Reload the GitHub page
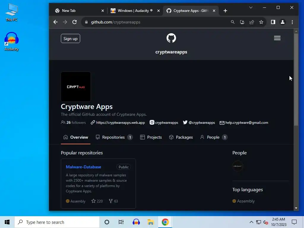This screenshot has height=228, width=304. click(75, 22)
